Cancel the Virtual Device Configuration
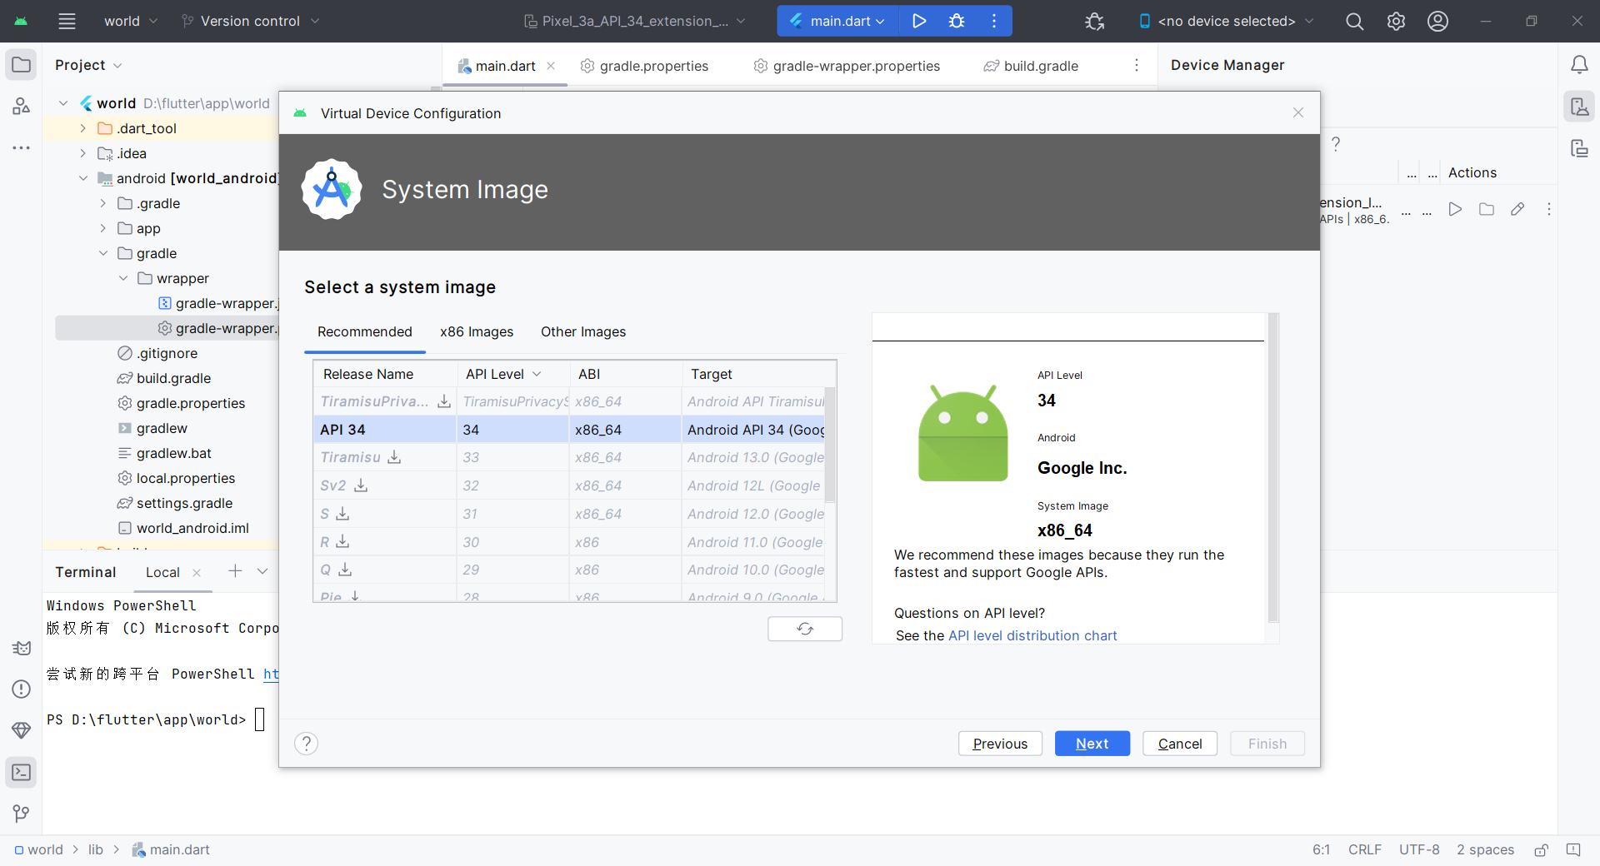The image size is (1600, 866). click(x=1180, y=744)
